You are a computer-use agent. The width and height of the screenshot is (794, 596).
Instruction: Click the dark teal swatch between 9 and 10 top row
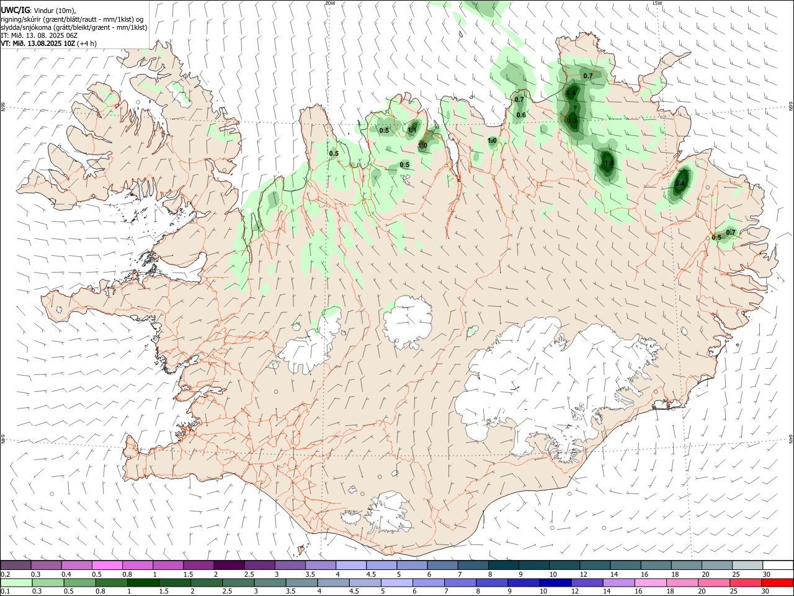pyautogui.click(x=533, y=565)
